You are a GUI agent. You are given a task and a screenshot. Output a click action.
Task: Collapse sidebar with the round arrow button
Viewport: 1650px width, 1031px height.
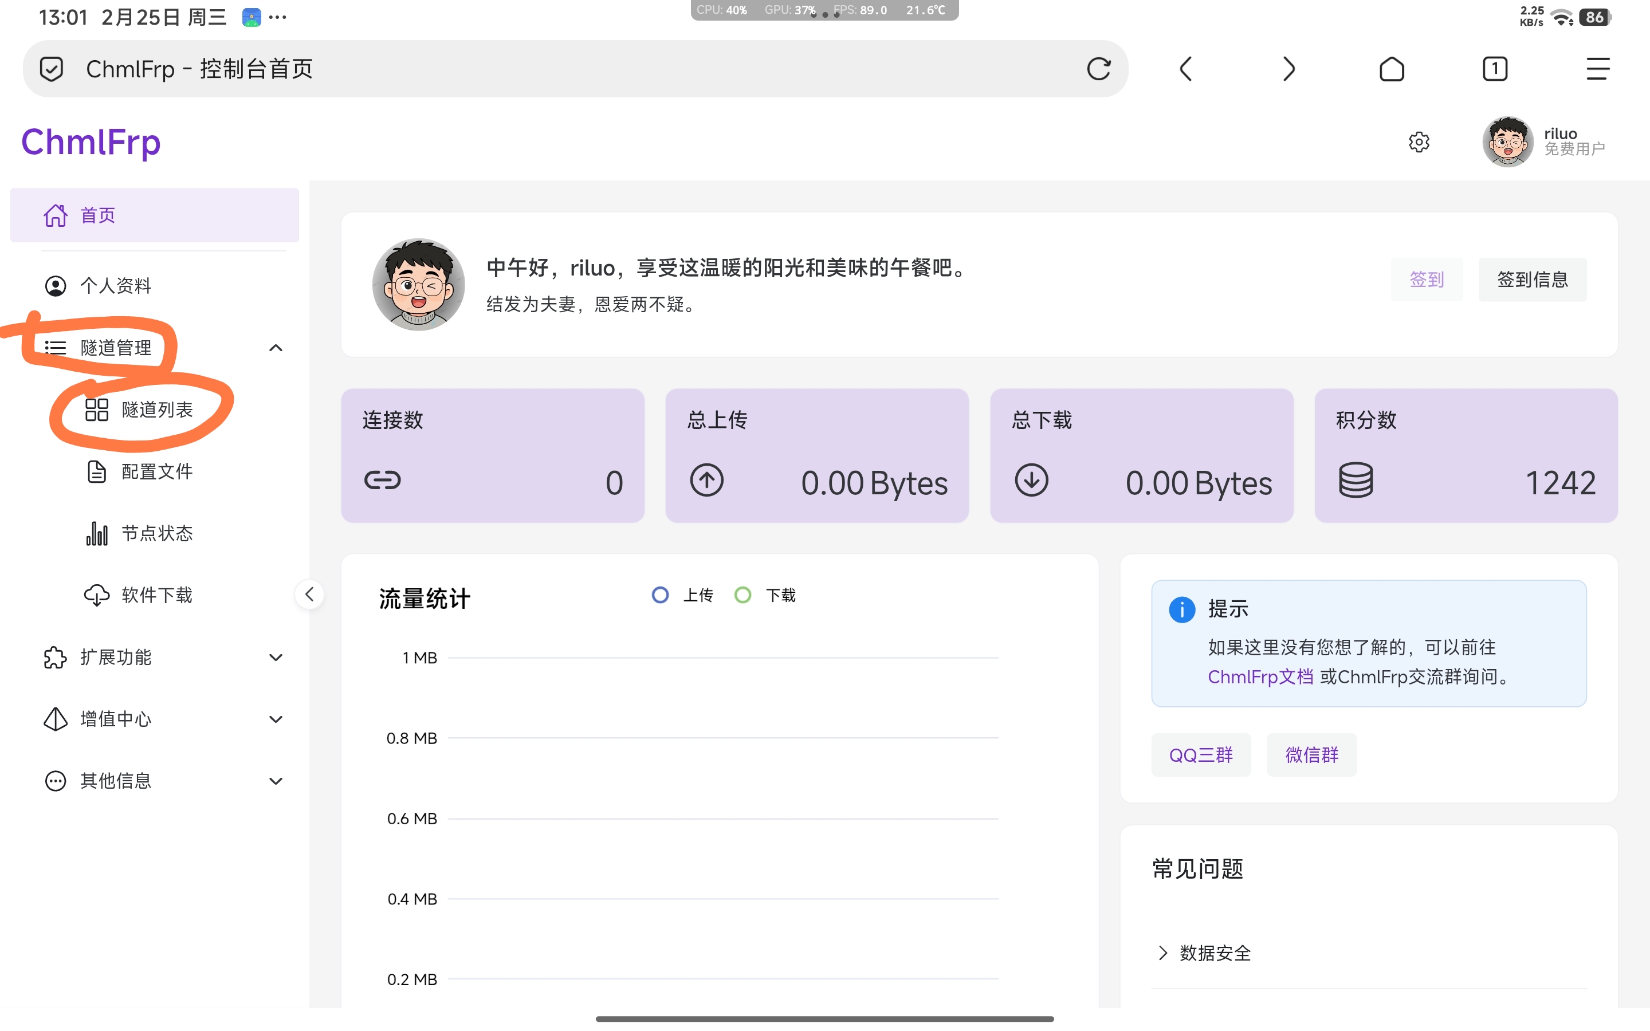pyautogui.click(x=309, y=594)
